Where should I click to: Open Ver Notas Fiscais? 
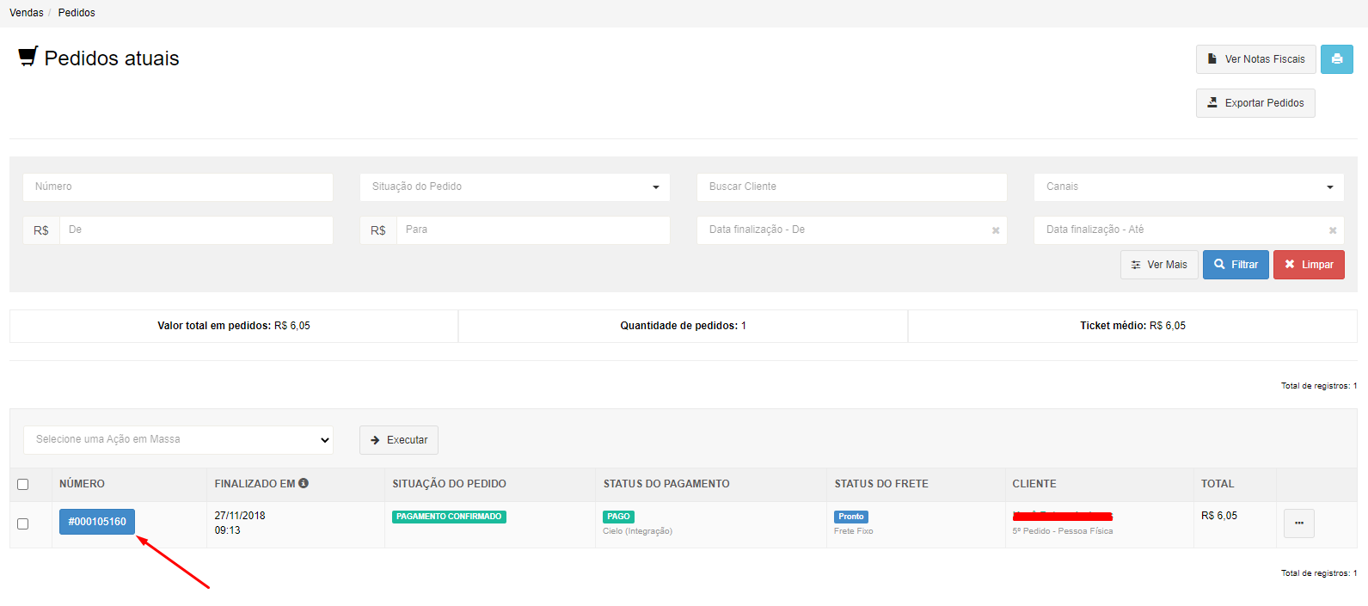click(x=1255, y=59)
